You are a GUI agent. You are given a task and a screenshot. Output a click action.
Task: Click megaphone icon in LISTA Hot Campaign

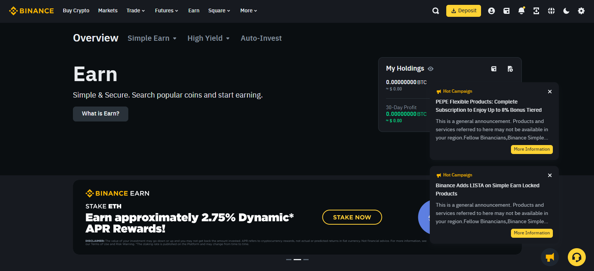439,175
